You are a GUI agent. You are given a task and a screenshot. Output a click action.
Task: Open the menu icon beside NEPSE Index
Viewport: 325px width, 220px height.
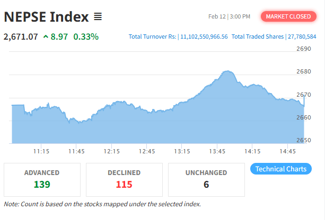98,17
